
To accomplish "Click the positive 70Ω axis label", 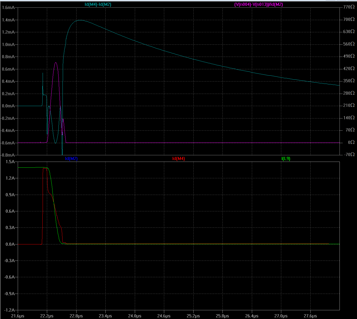I will (350, 130).
